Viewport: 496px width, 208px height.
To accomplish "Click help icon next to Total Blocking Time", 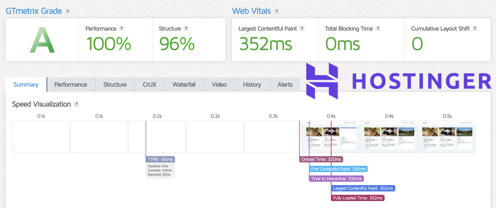I will click(x=378, y=28).
